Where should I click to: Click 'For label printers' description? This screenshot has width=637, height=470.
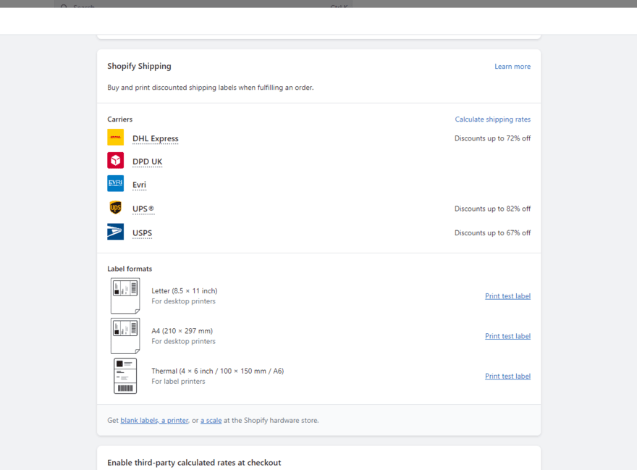pyautogui.click(x=178, y=382)
